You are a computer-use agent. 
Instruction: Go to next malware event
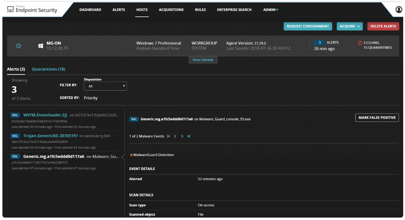[x=182, y=136]
